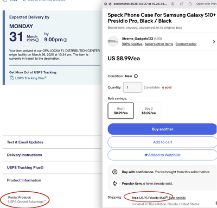The height and width of the screenshot is (208, 217).
Task: Select the Buy 2 bulk savings option
Action: (149, 111)
